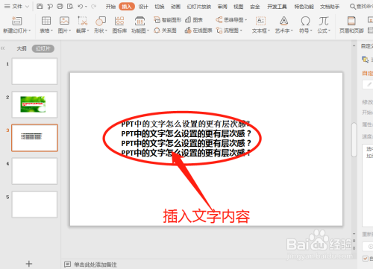
Task: Click the 图片 picture icon
Action: pos(64,21)
